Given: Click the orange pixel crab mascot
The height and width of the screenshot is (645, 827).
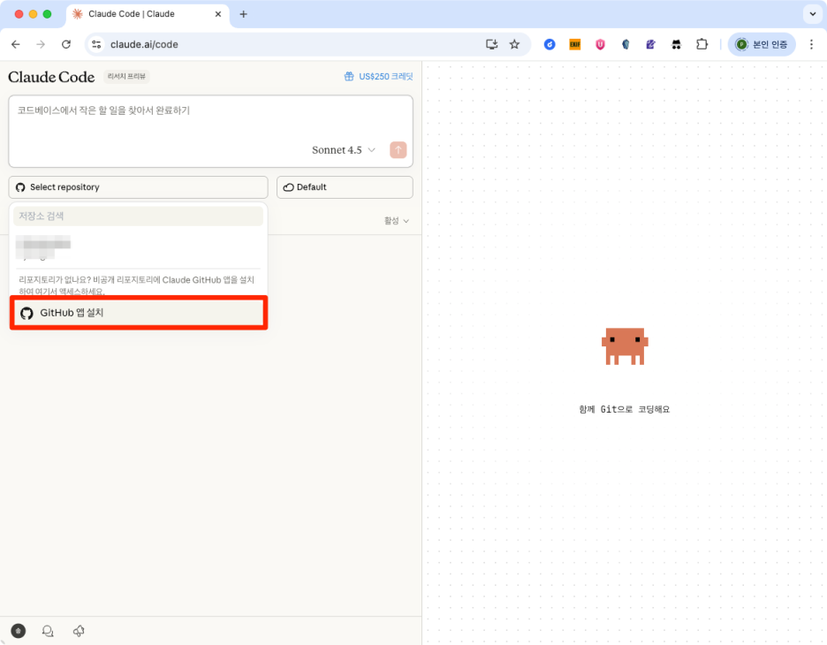Looking at the screenshot, I should click(x=625, y=346).
